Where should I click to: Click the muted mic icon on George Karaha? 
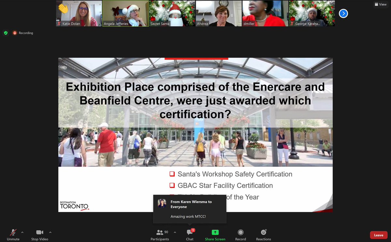pyautogui.click(x=292, y=24)
